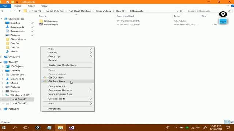Sort by Size column header
The width and height of the screenshot is (234, 131).
point(204,16)
